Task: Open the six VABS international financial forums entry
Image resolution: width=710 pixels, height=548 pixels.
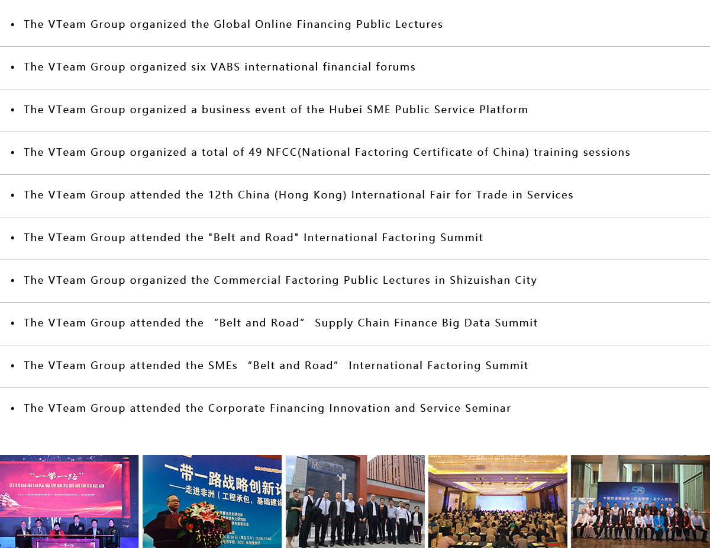Action: click(x=220, y=67)
